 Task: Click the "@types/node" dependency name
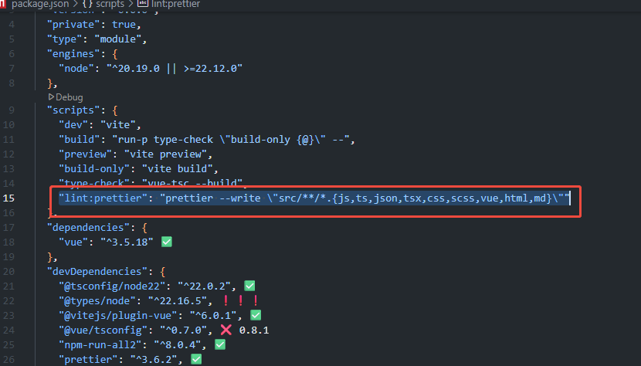(97, 301)
